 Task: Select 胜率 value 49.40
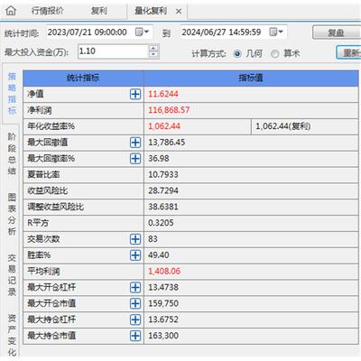coord(159,255)
